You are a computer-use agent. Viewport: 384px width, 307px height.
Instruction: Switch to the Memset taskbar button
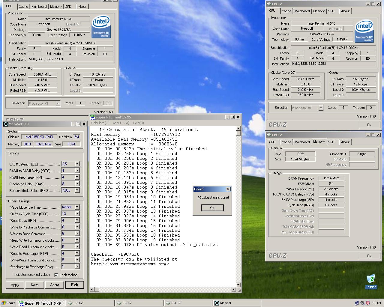click(x=237, y=303)
